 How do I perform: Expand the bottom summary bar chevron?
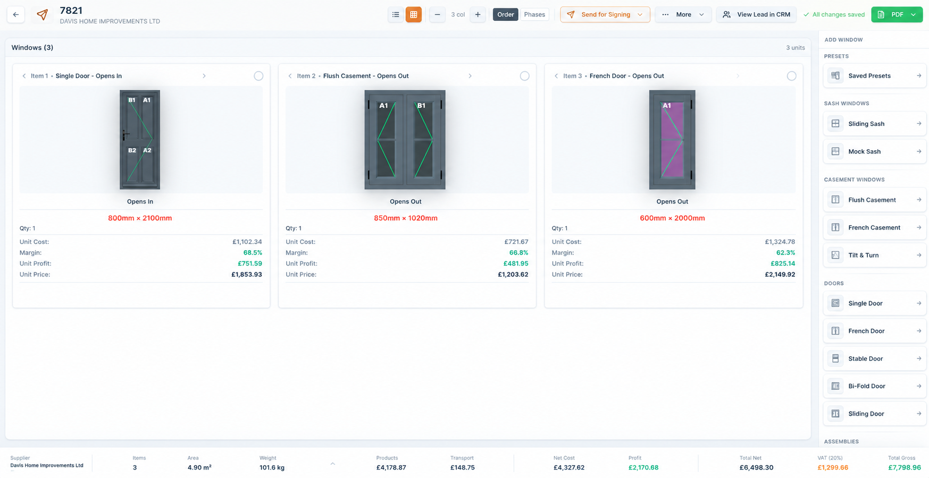(332, 464)
